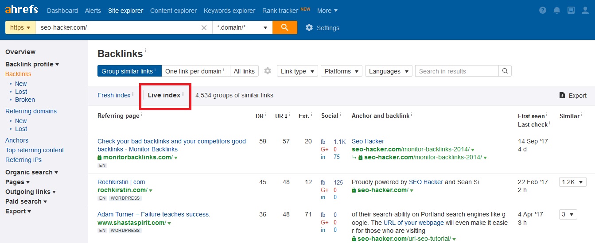Open the user account profile icon
The width and height of the screenshot is (595, 243).
click(585, 11)
